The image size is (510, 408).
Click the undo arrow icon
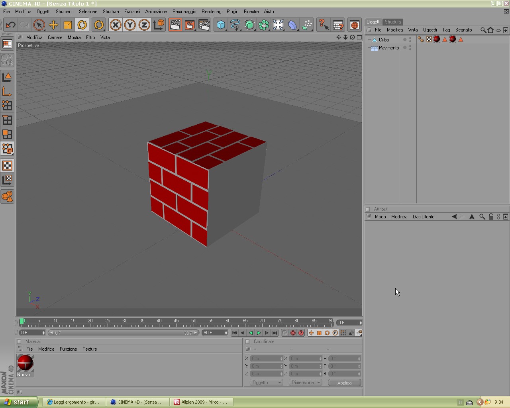click(10, 25)
